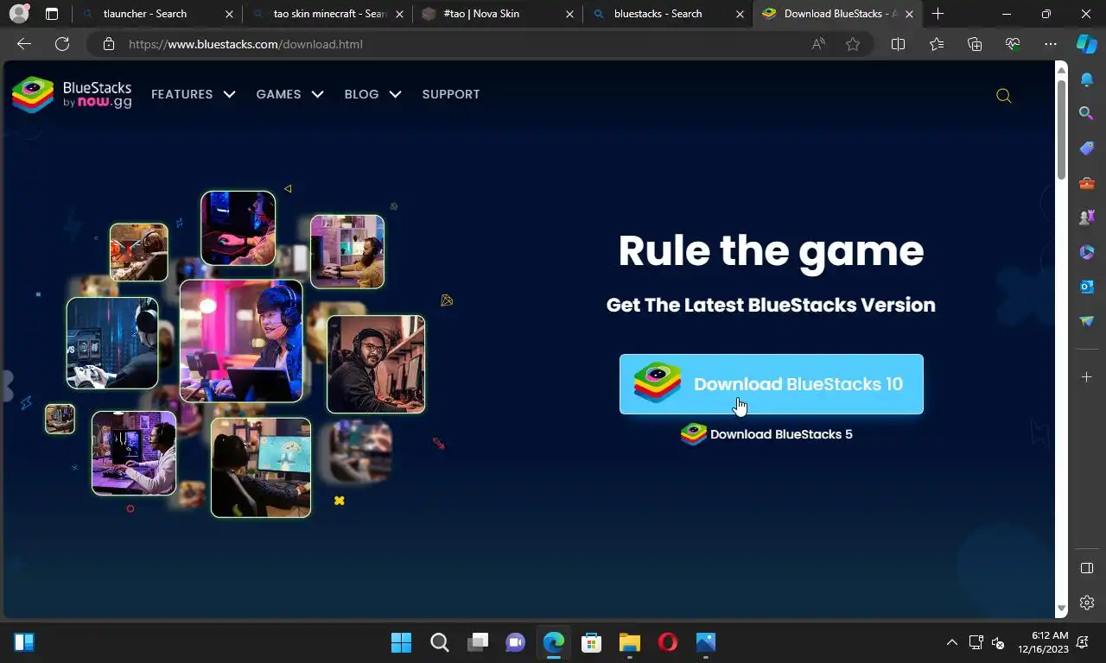The width and height of the screenshot is (1106, 663).
Task: Close the tlauncher - Search tab
Action: tap(229, 14)
